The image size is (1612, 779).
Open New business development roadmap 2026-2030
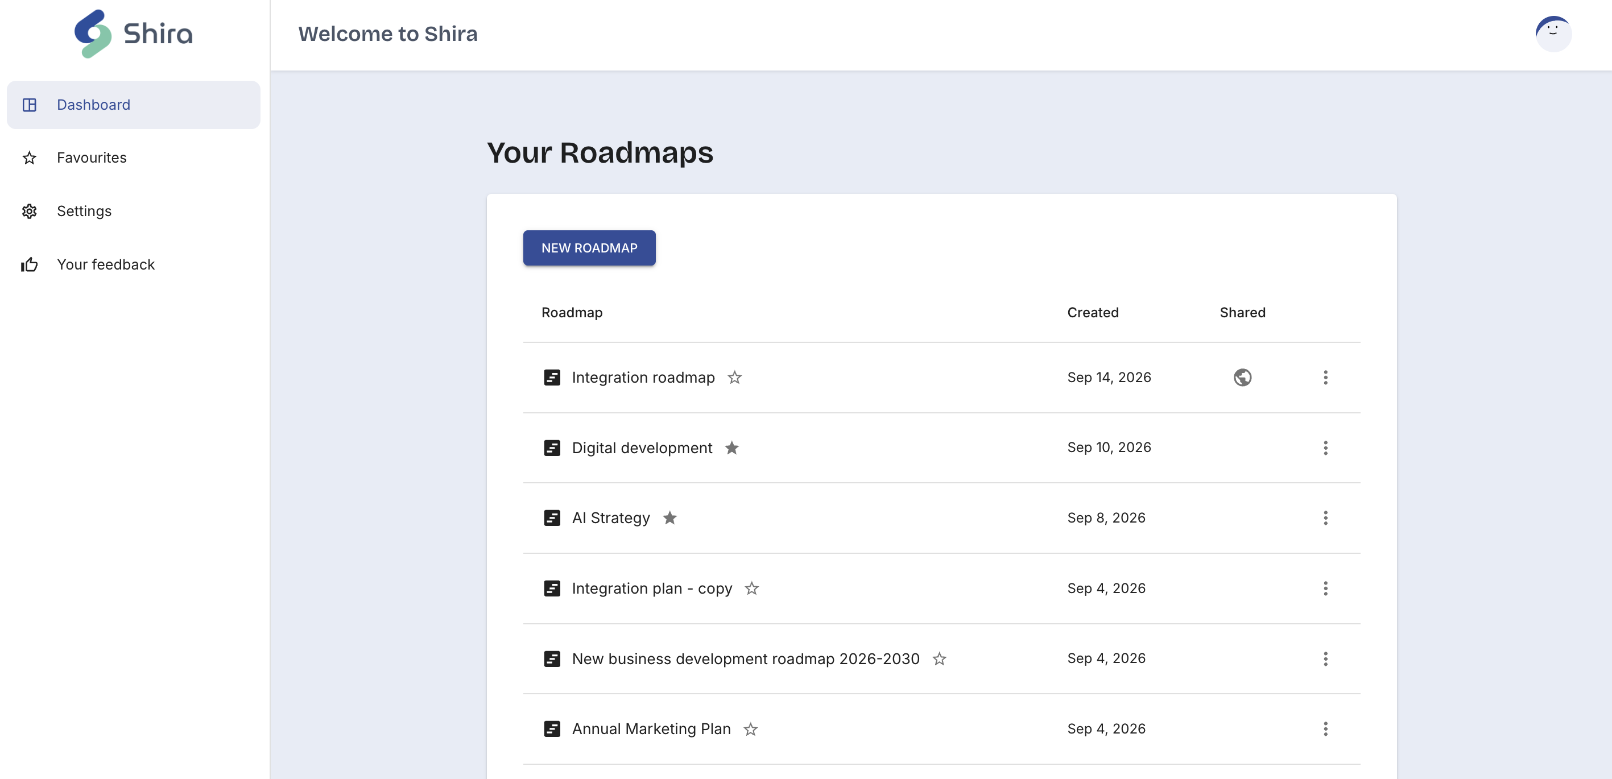(x=745, y=659)
